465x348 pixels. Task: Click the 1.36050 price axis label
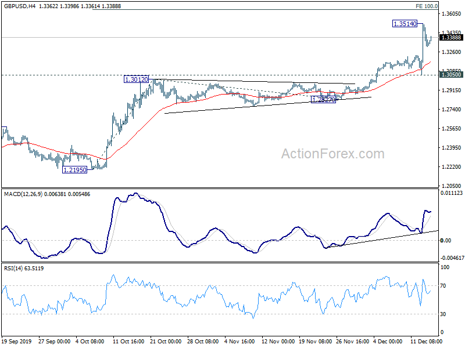click(451, 13)
